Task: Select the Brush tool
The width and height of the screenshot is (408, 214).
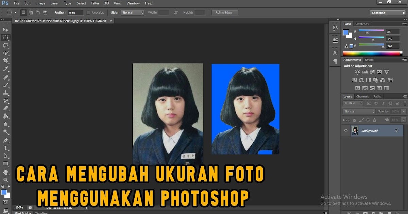Action: [6, 85]
